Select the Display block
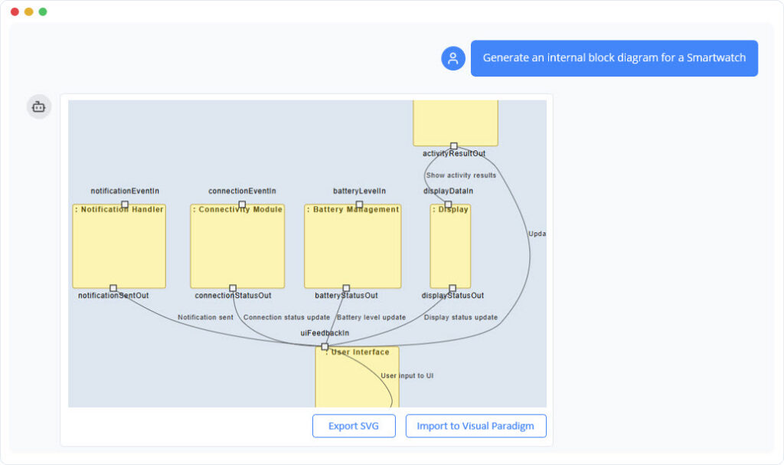784x465 pixels. click(452, 245)
